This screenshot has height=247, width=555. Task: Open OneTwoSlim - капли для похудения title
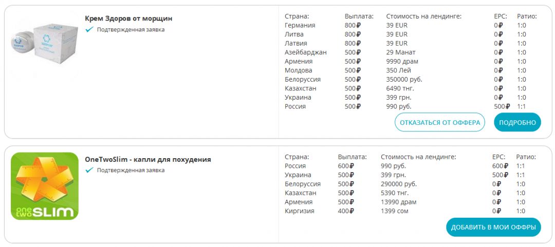pyautogui.click(x=148, y=159)
